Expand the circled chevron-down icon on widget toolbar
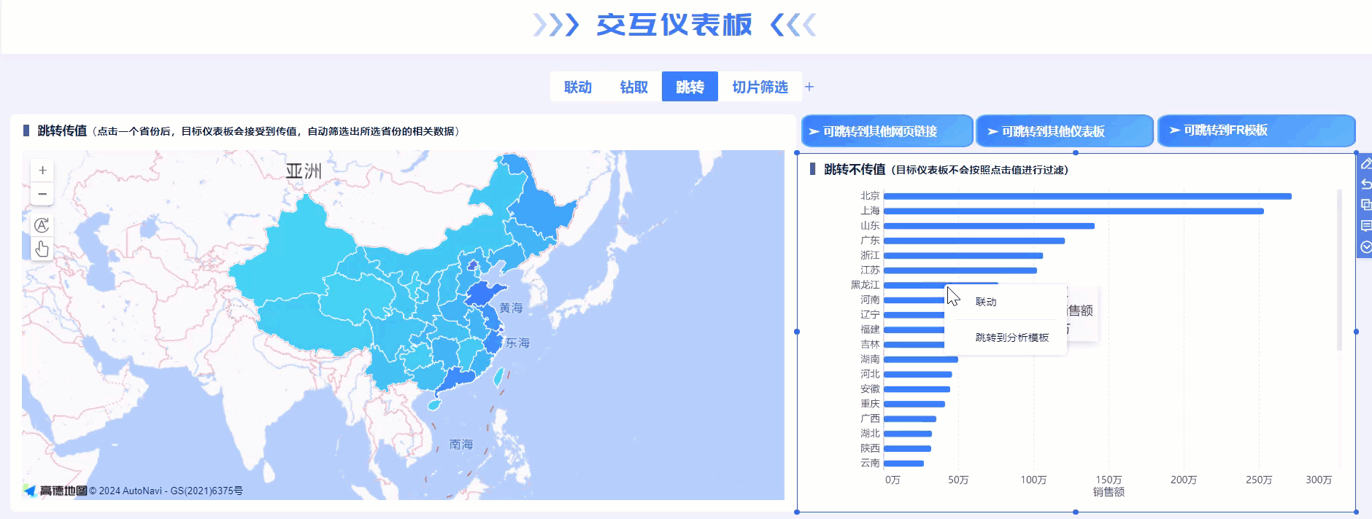Screen dimensions: 1372x519 point(1366,247)
